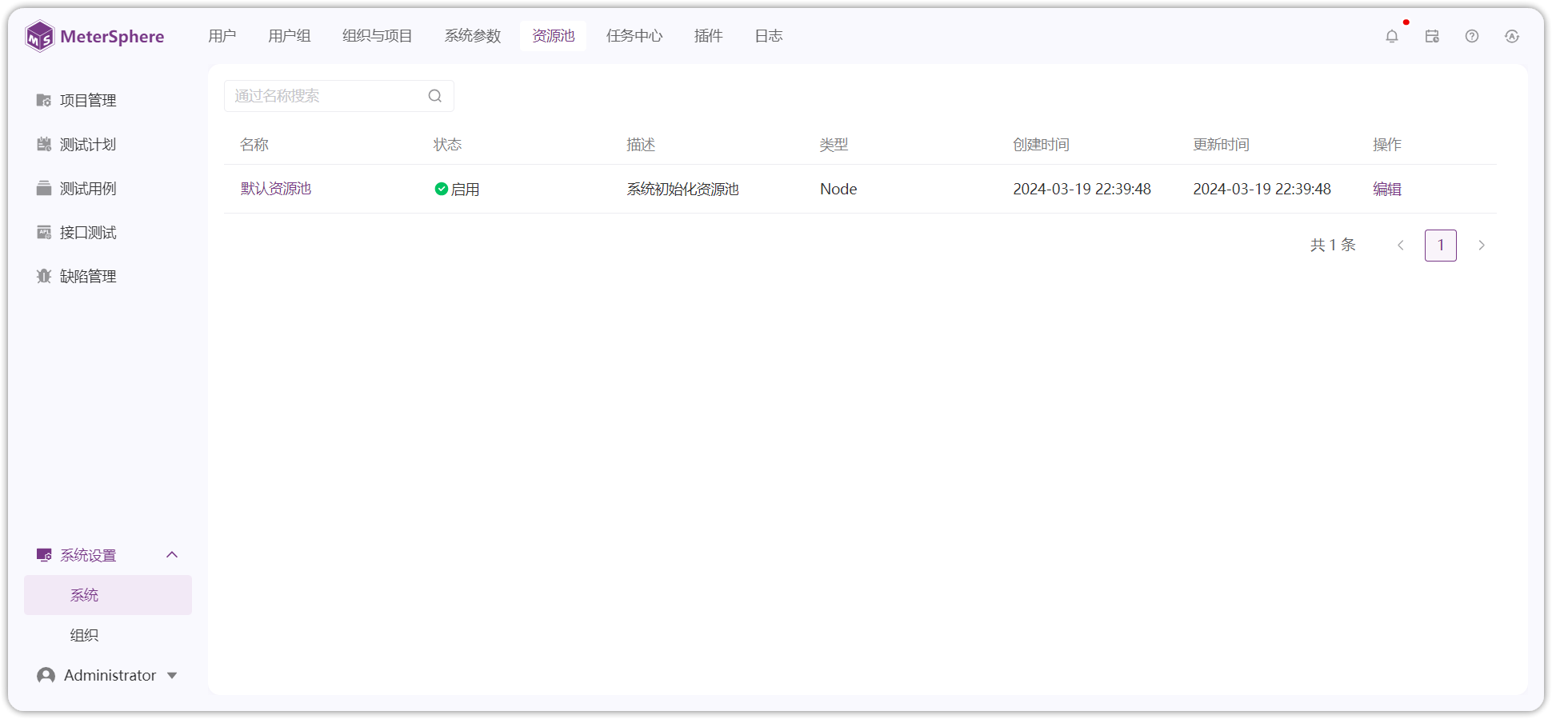1552x719 pixels.
Task: Open the 任务中心 tab
Action: click(x=634, y=36)
